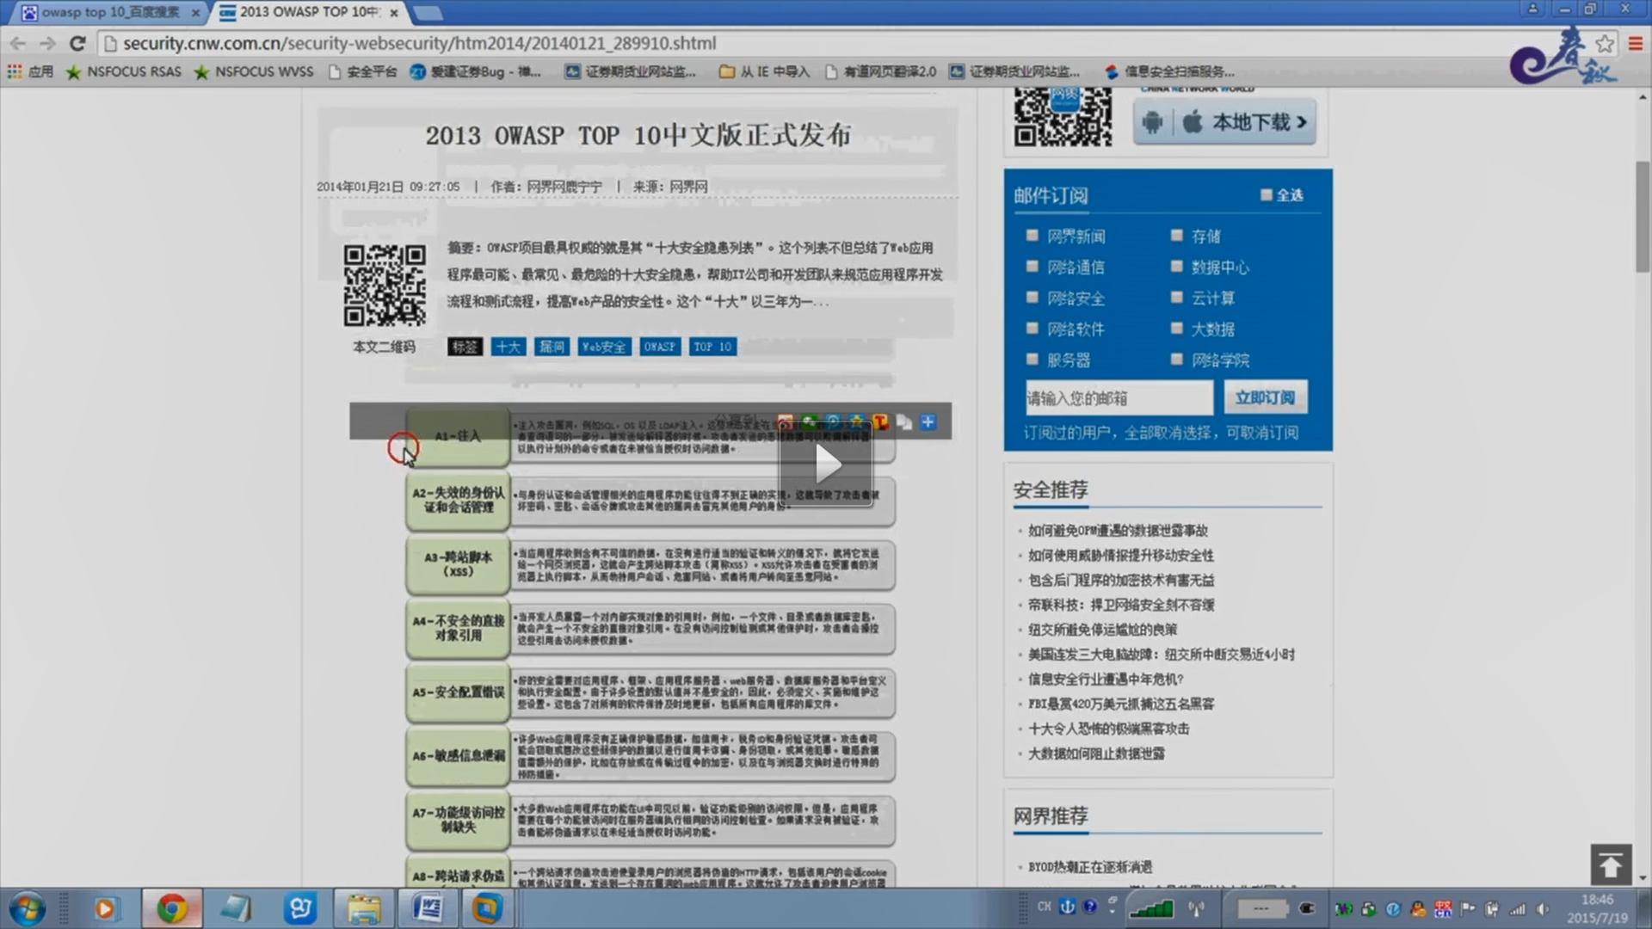Click the browser address bar URL
The image size is (1652, 929).
(419, 43)
